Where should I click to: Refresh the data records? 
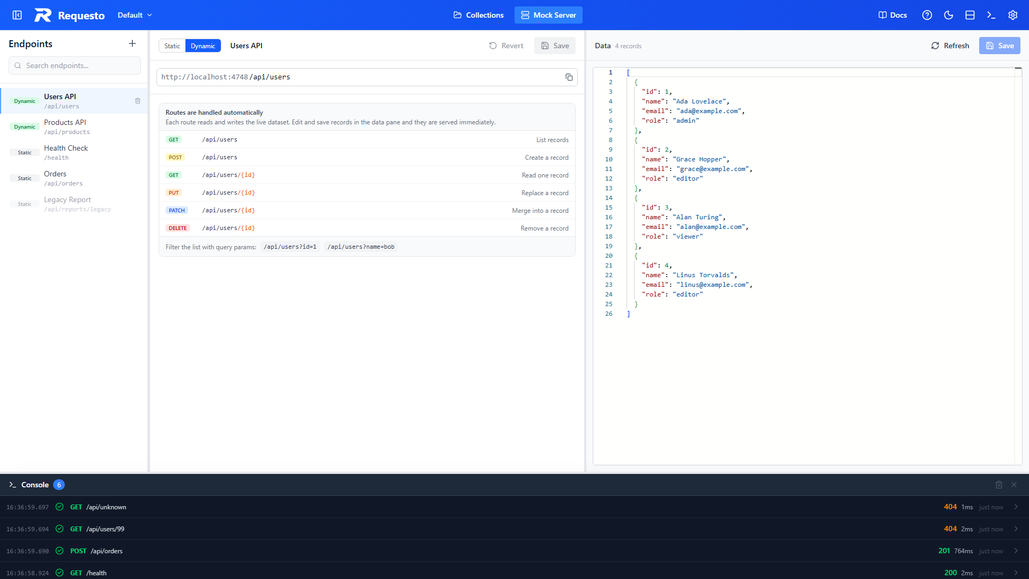point(950,46)
